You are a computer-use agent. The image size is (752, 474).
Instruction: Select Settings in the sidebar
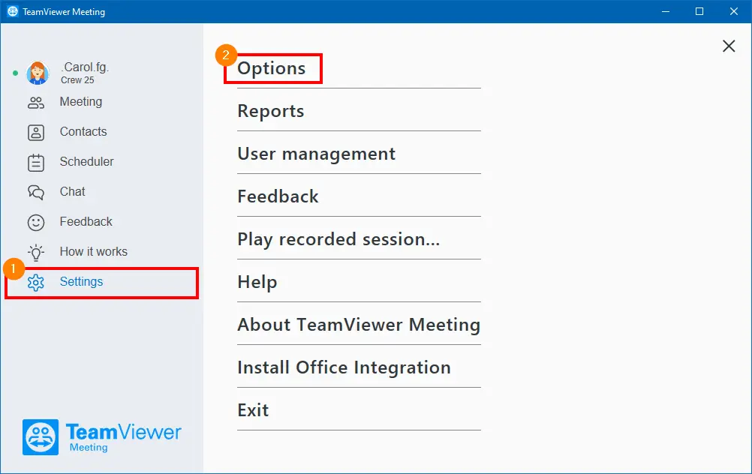pyautogui.click(x=81, y=281)
